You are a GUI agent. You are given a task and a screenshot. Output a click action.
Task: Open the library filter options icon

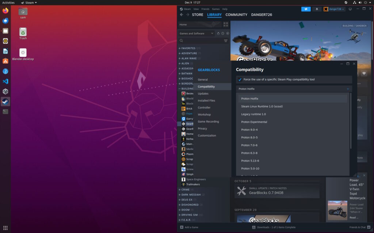(x=226, y=41)
